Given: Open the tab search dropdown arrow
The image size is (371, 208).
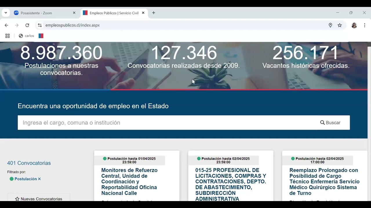Looking at the screenshot, I should coord(6,13).
